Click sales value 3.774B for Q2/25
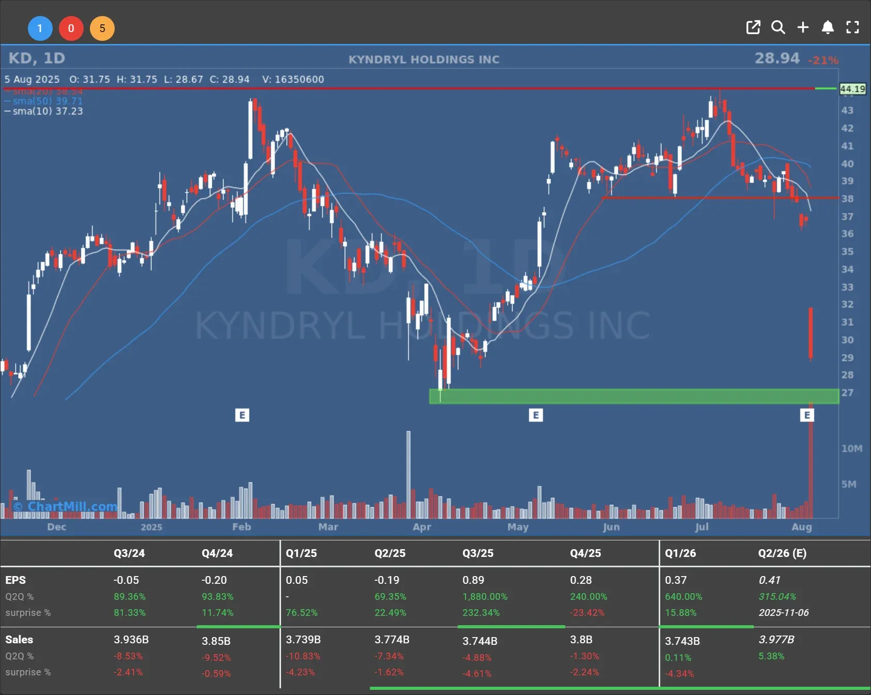This screenshot has height=695, width=871. point(392,640)
